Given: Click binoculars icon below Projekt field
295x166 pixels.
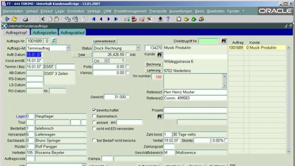Looking at the screenshot, I should click(160, 116).
